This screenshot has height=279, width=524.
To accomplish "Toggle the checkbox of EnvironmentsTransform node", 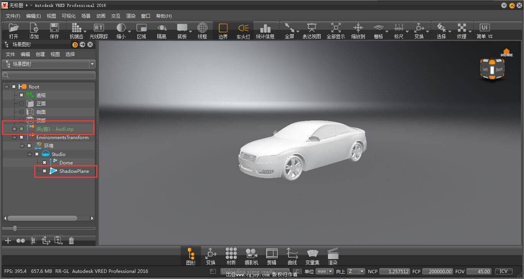I will pos(21,137).
